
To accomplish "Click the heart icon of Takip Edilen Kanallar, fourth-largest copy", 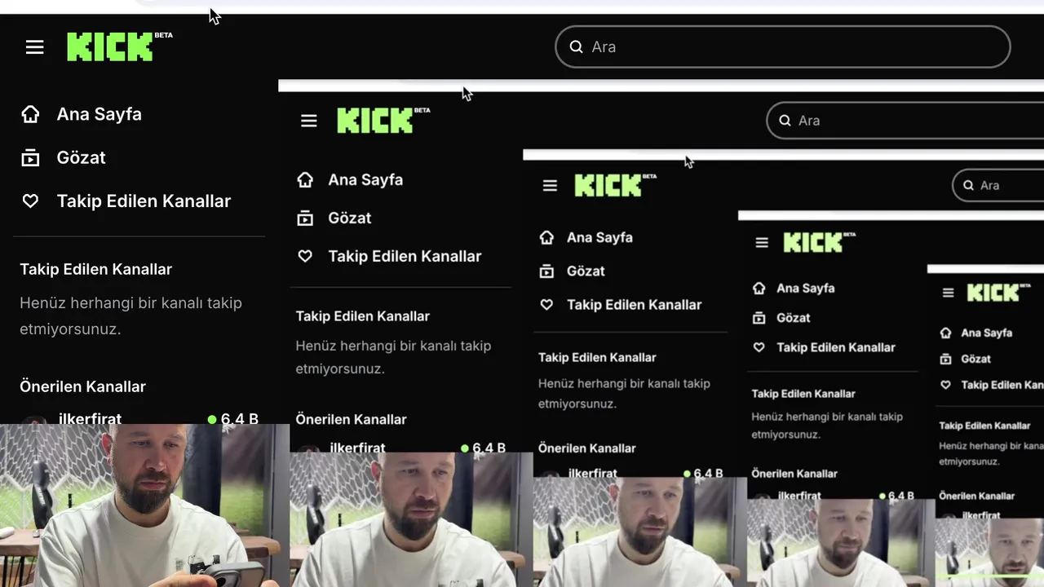I will tap(759, 346).
